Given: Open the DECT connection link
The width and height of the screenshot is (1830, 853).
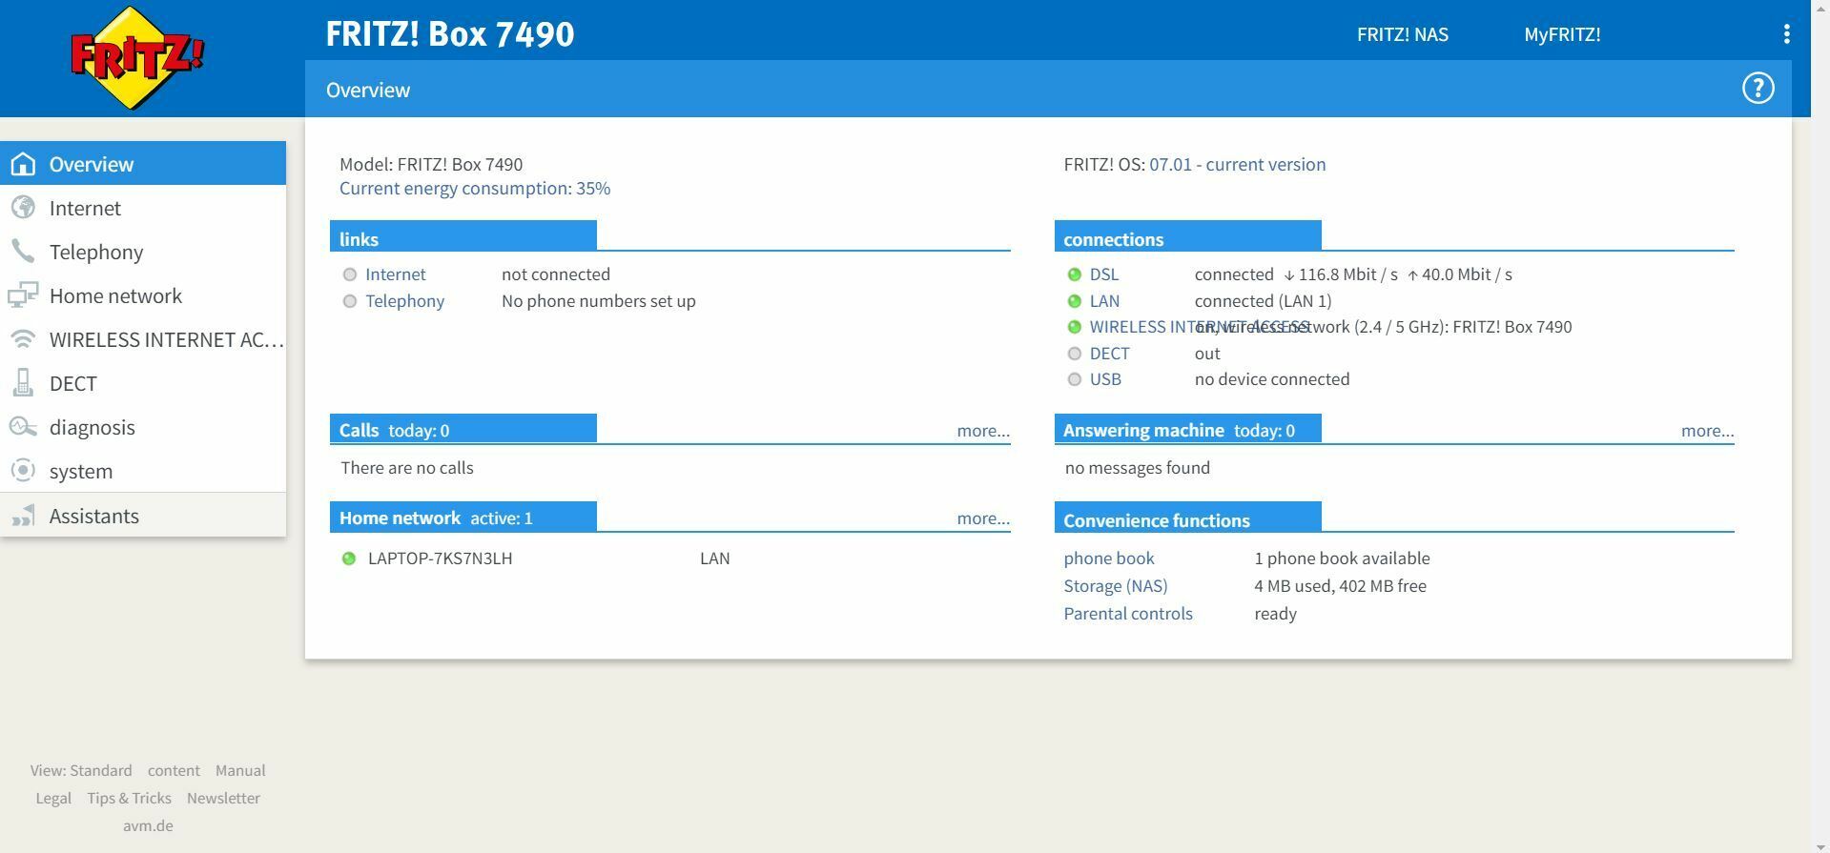Looking at the screenshot, I should tap(1109, 354).
